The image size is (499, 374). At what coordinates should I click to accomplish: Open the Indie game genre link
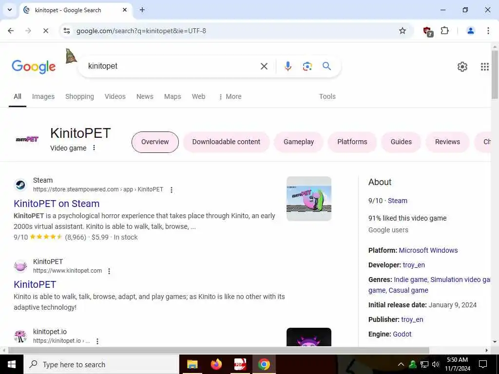pyautogui.click(x=410, y=280)
